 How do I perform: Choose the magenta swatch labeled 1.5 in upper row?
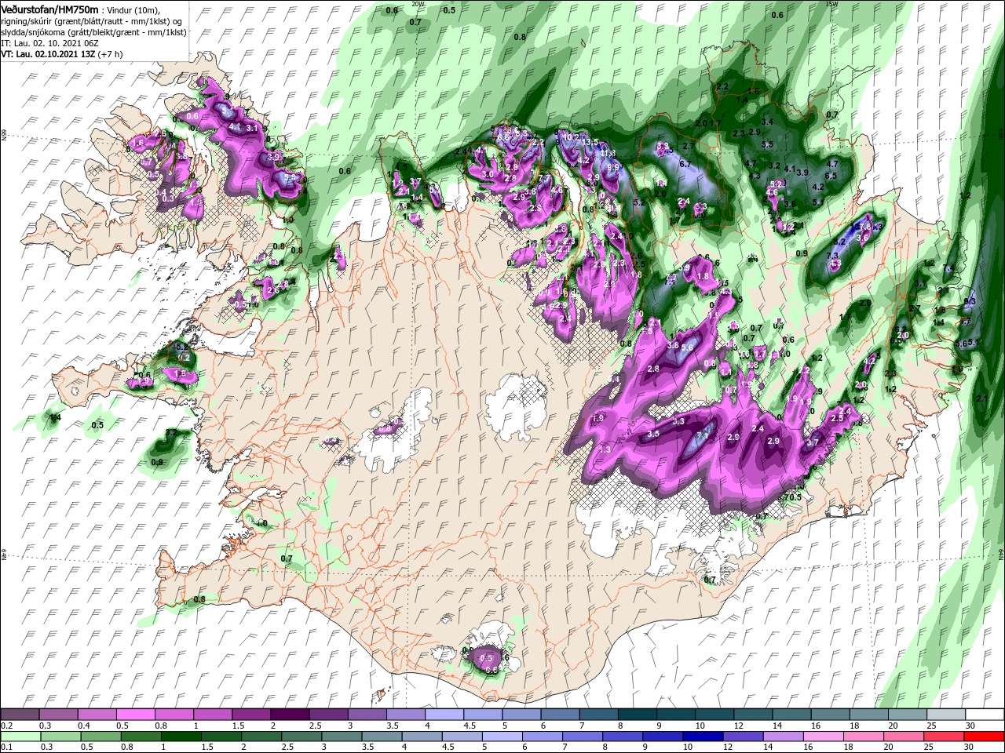[x=250, y=715]
